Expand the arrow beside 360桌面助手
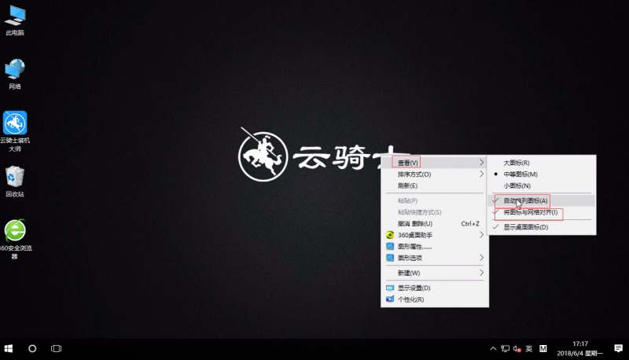Screen dimensions: 629x360 (481, 235)
